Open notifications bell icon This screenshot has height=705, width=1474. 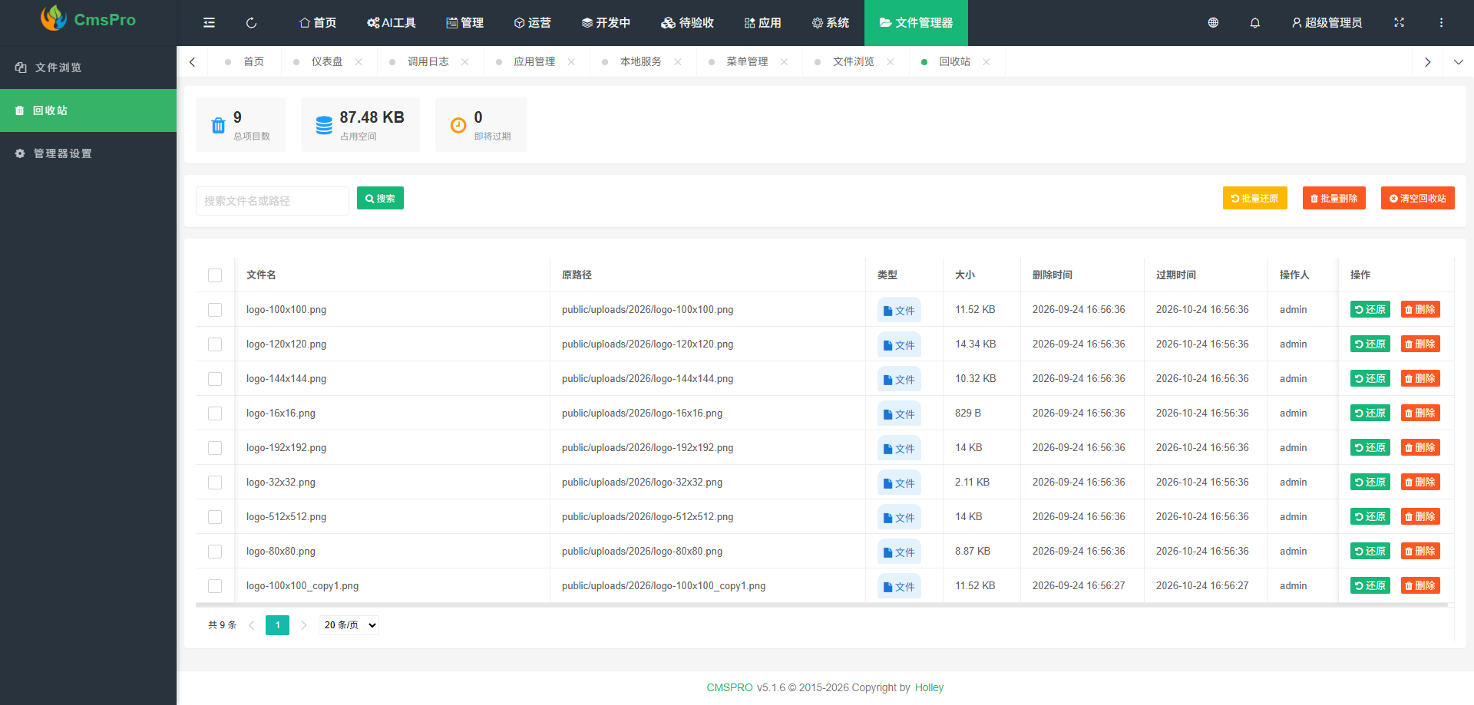coord(1255,23)
